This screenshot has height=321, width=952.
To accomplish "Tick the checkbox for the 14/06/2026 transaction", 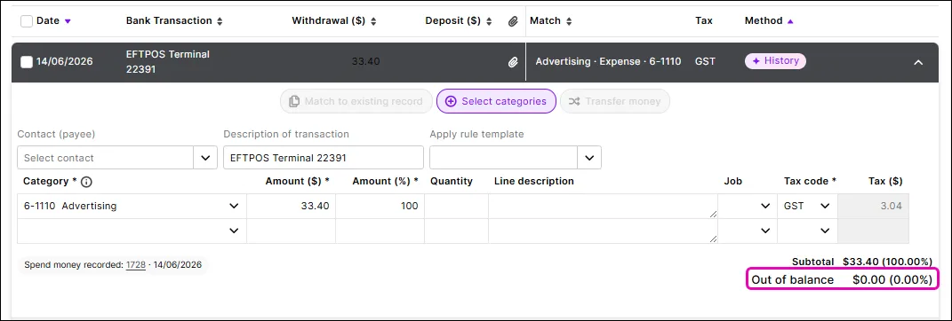I will point(27,62).
